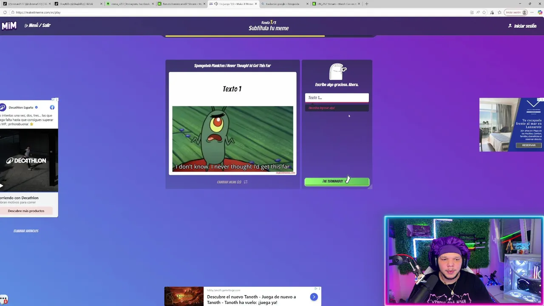Click Reservar on the hotel ad
The width and height of the screenshot is (544, 306).
(529, 145)
